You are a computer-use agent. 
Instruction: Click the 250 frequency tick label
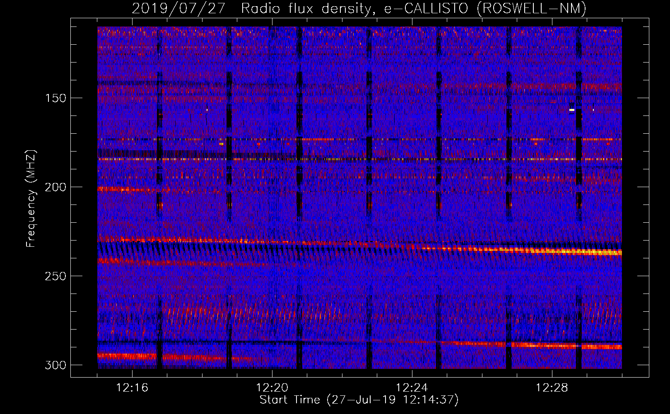tap(55, 276)
